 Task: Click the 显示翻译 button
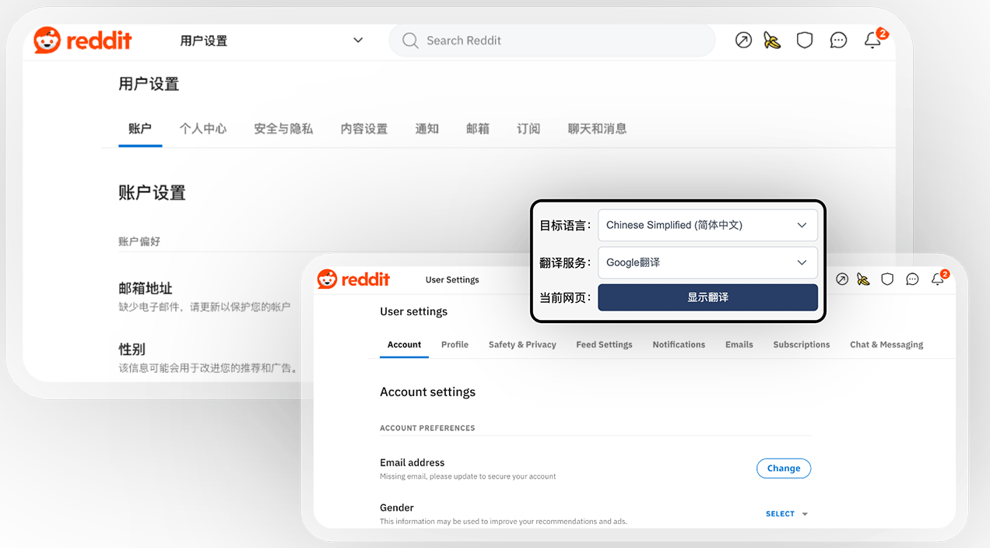[707, 297]
